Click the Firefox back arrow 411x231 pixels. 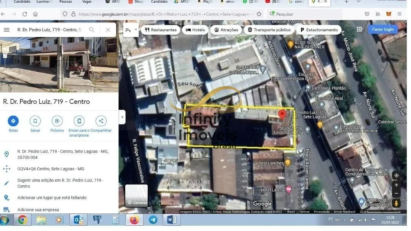pyautogui.click(x=3, y=14)
